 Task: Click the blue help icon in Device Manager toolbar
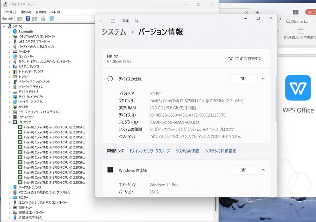coord(28,19)
